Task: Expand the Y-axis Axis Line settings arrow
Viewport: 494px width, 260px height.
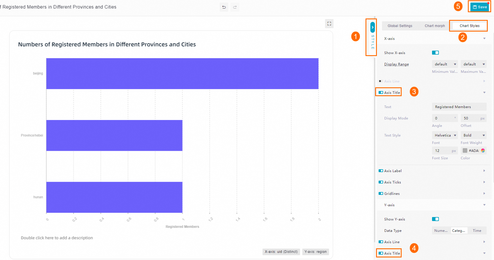Action: (484, 242)
